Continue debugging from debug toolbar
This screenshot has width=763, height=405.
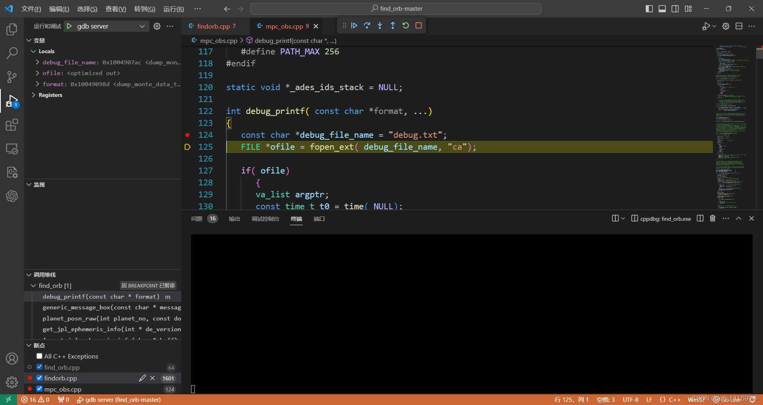pyautogui.click(x=354, y=25)
